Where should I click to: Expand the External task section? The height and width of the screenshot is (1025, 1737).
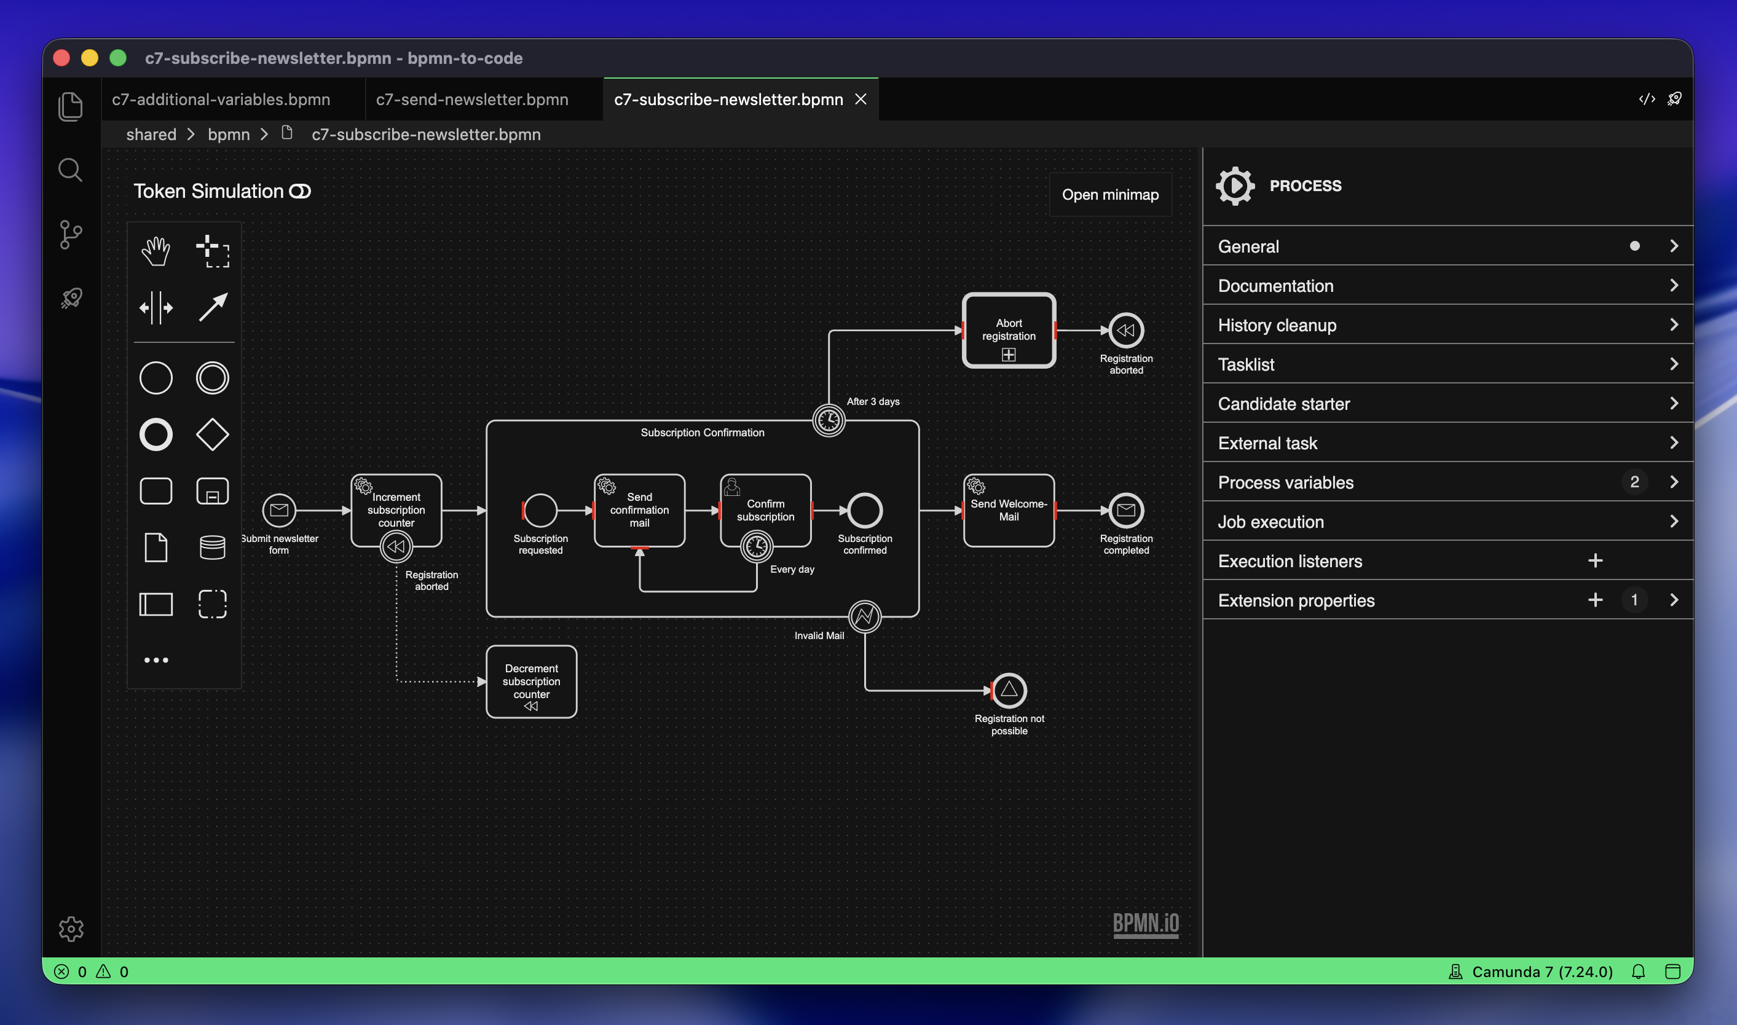pyautogui.click(x=1447, y=442)
